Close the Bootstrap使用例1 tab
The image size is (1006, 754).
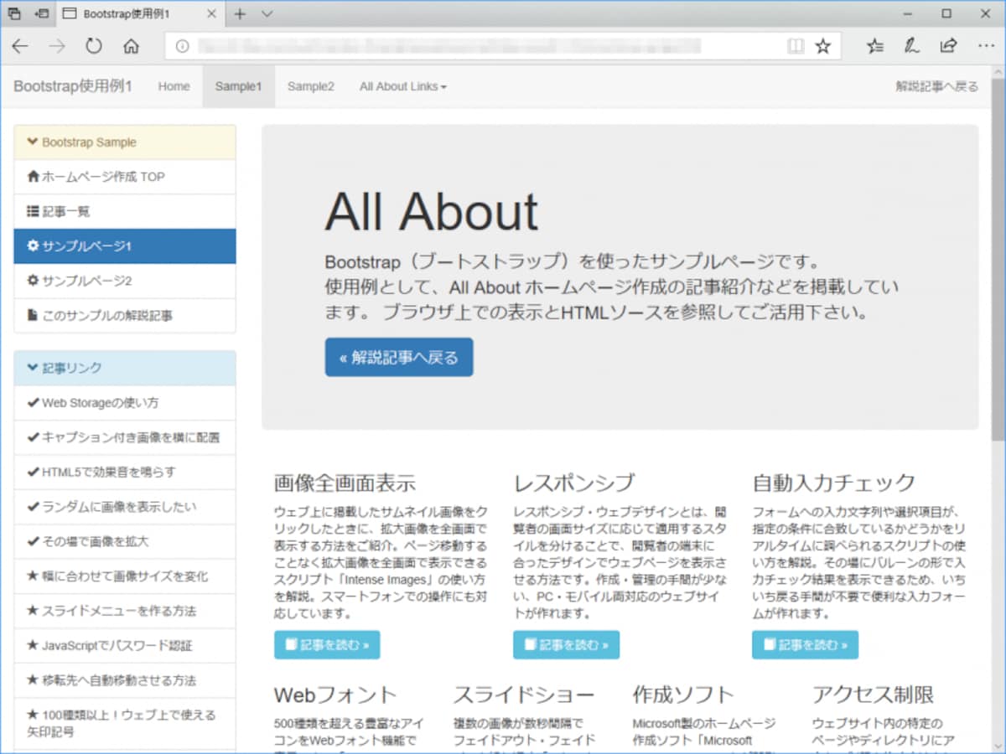point(211,14)
